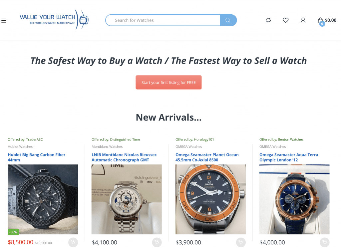
Task: Select the Hublot Watches category link
Action: click(x=20, y=146)
